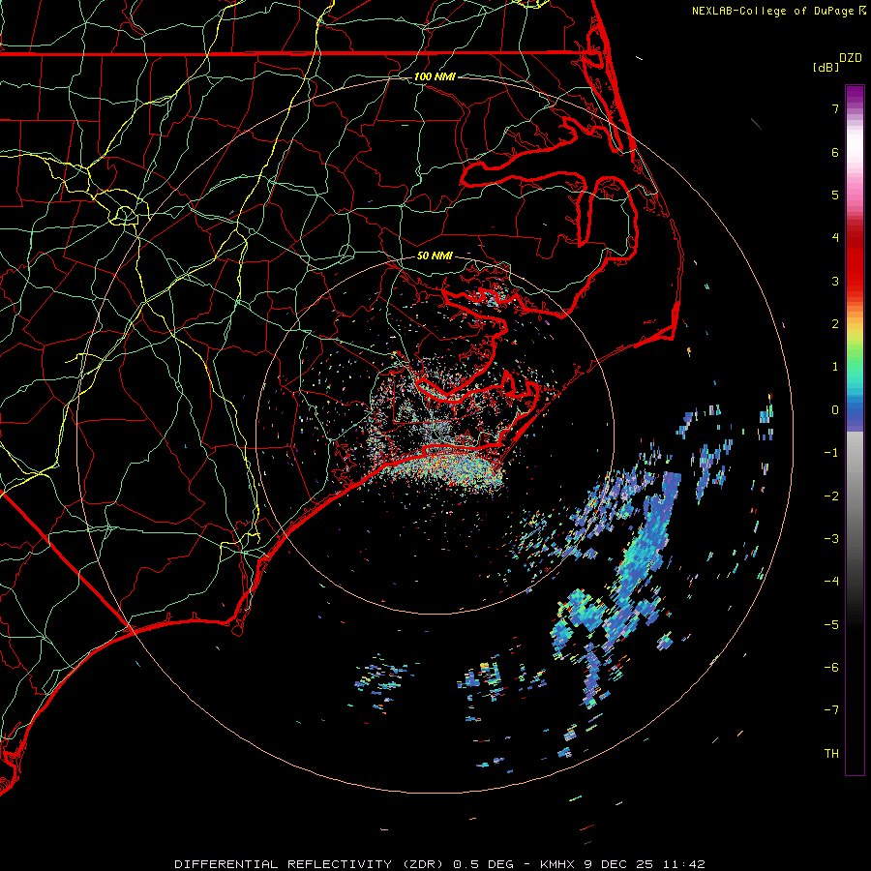Click the -2 value on the color scale
871x871 pixels.
click(x=831, y=496)
